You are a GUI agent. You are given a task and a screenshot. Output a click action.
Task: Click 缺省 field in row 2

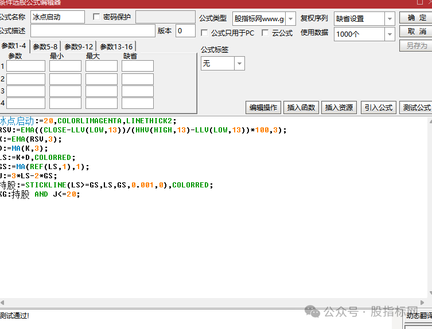coord(138,79)
